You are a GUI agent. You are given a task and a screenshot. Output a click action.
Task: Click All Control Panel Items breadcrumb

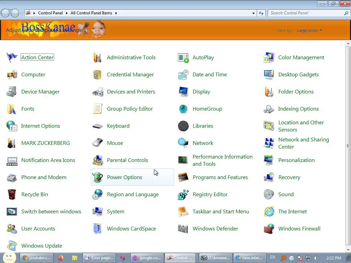click(x=91, y=13)
